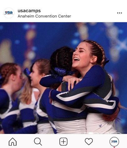View usacamps profile picture avatar
The height and width of the screenshot is (148, 127).
(x=9, y=13)
